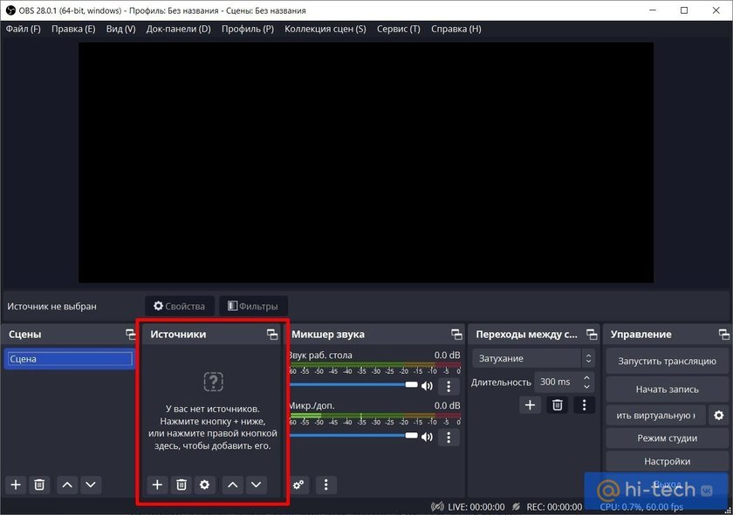
Task: Click the stream status icon near LIVE
Action: click(437, 507)
